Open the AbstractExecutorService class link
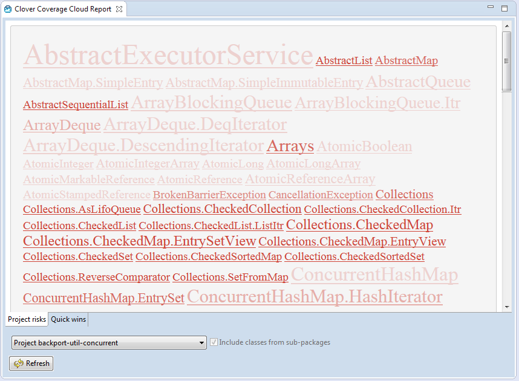 (x=168, y=56)
